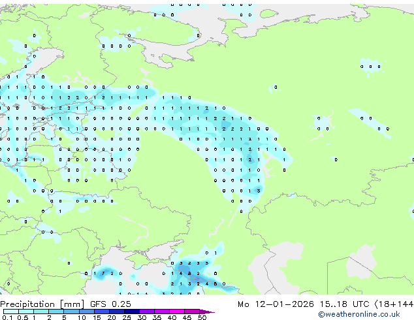This screenshot has height=320, width=414.
Task: Click the "50" legend scale label
Action: point(202,317)
